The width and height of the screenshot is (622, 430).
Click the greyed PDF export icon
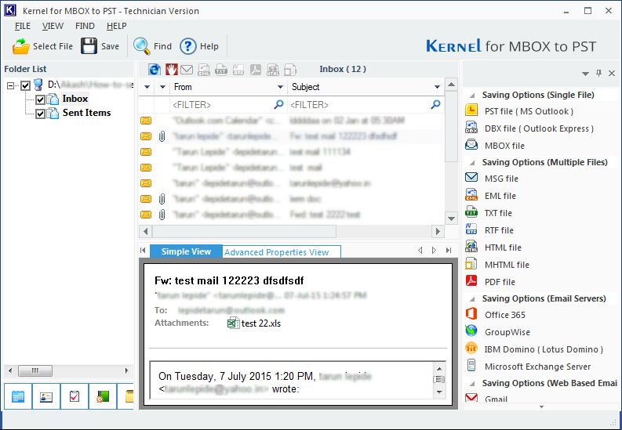tap(256, 70)
